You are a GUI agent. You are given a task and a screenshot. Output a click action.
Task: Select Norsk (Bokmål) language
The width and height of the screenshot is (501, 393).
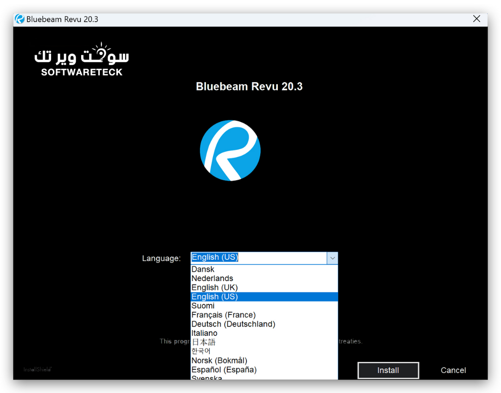click(x=219, y=360)
